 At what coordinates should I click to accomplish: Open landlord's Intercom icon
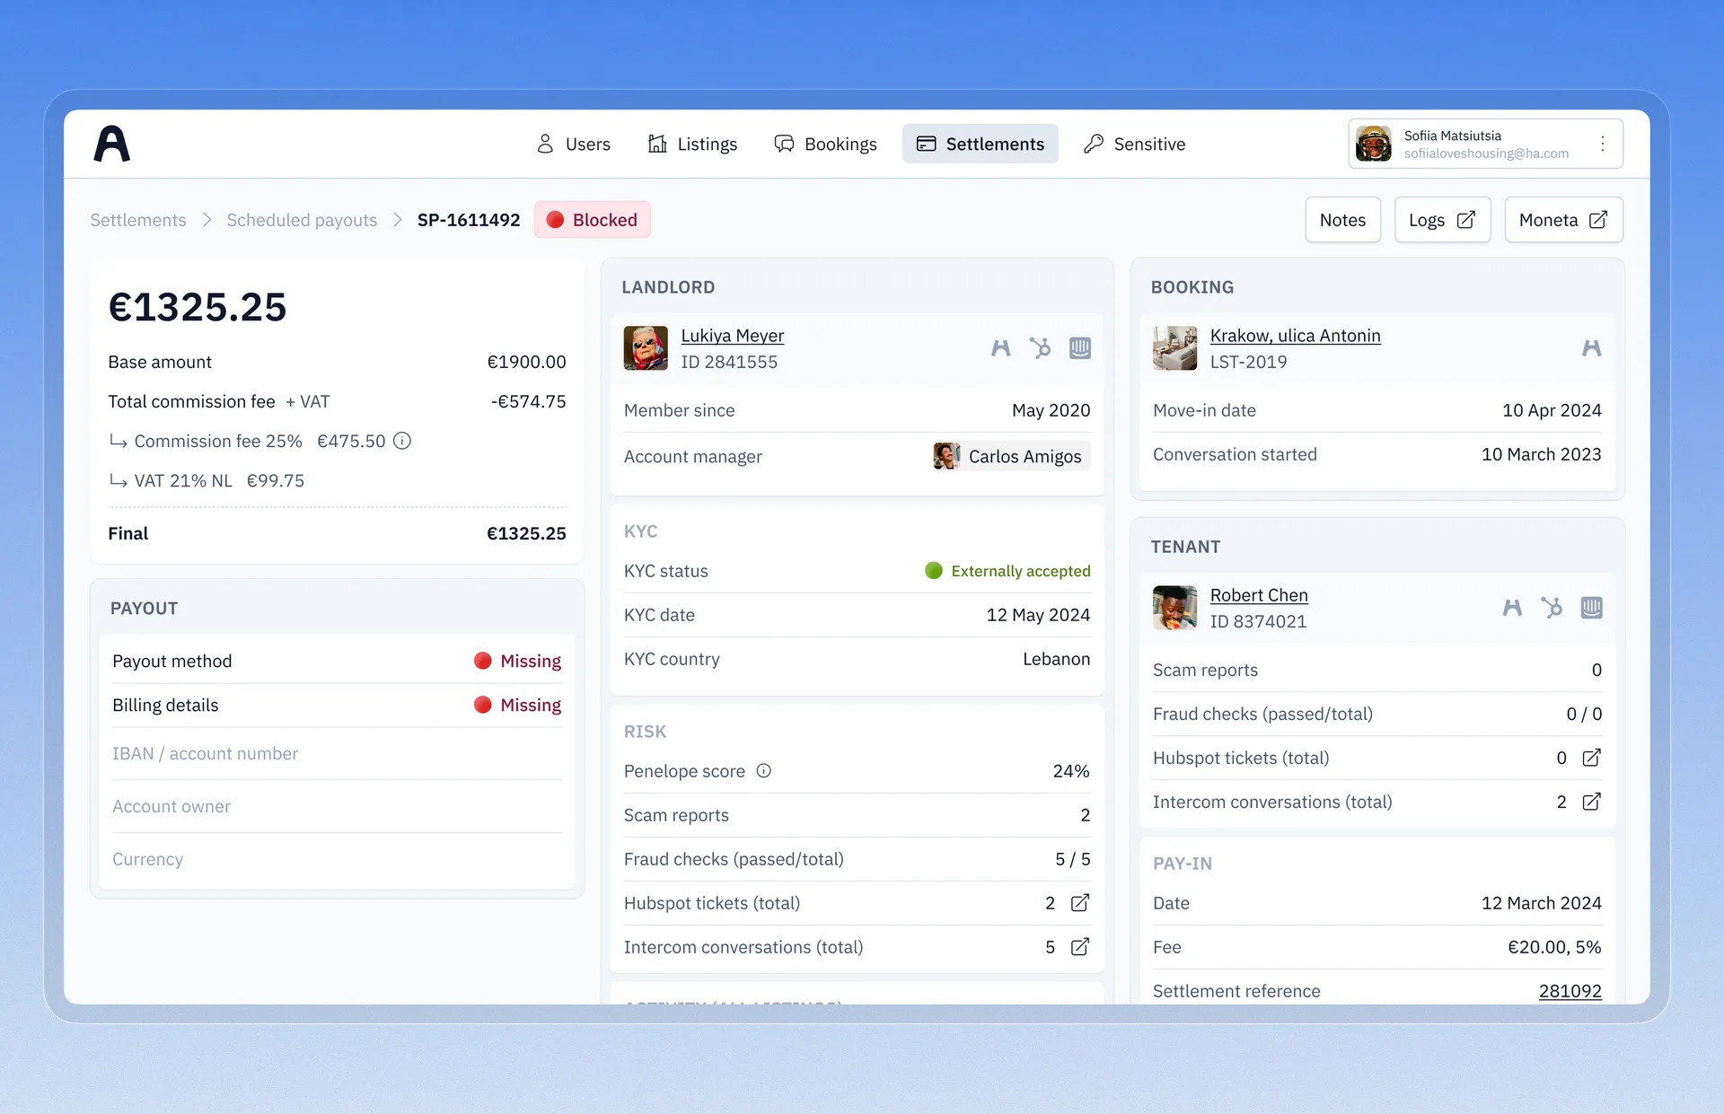[x=1080, y=348]
